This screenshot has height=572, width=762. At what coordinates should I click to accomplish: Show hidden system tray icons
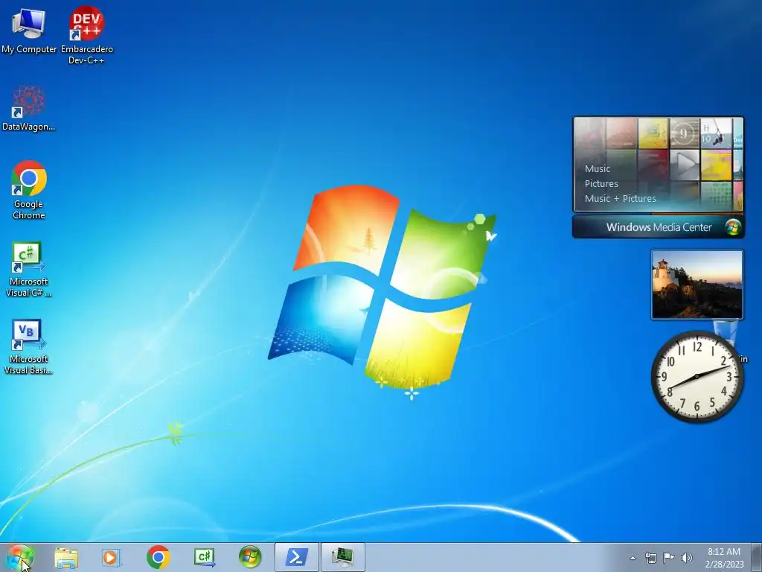click(x=633, y=558)
